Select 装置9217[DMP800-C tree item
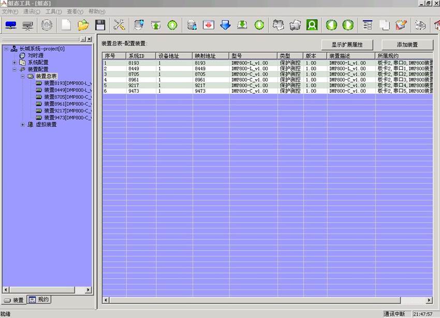Image resolution: width=440 pixels, height=318 pixels. (x=68, y=111)
